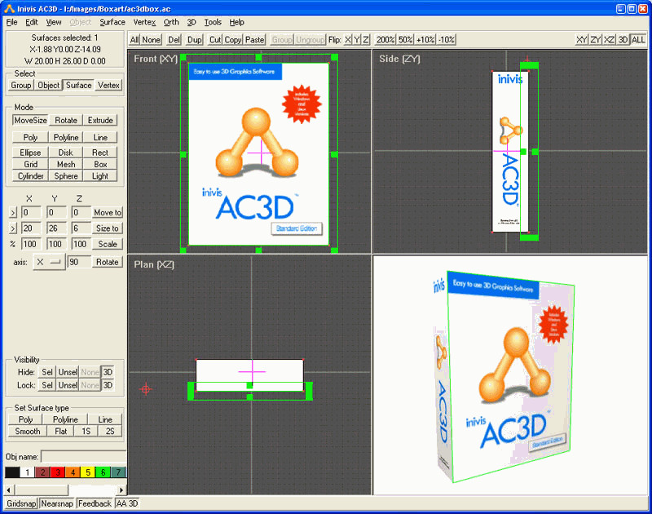652x514 pixels.
Task: Click the Del toolbar button
Action: tap(174, 40)
